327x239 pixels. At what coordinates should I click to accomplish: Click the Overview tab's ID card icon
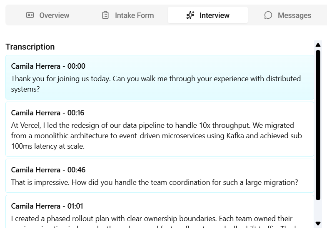click(30, 15)
